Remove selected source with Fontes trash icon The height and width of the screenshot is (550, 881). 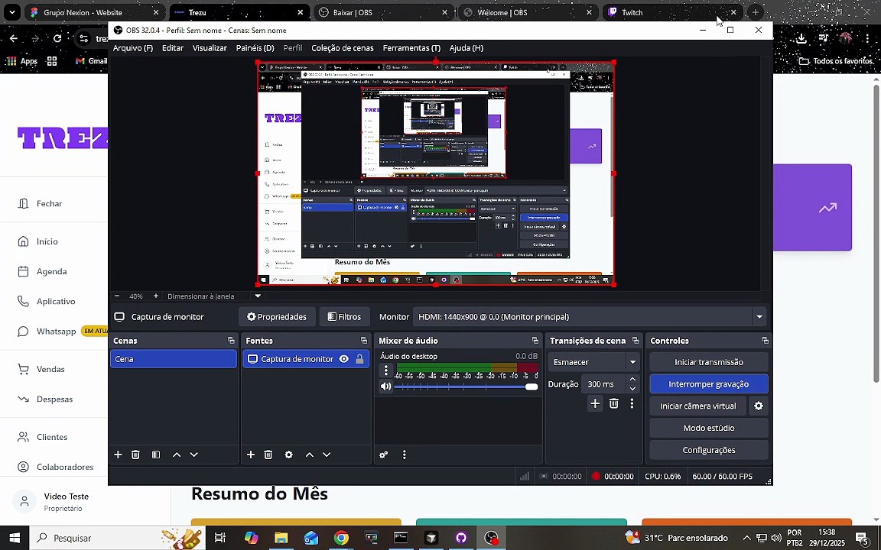click(268, 455)
